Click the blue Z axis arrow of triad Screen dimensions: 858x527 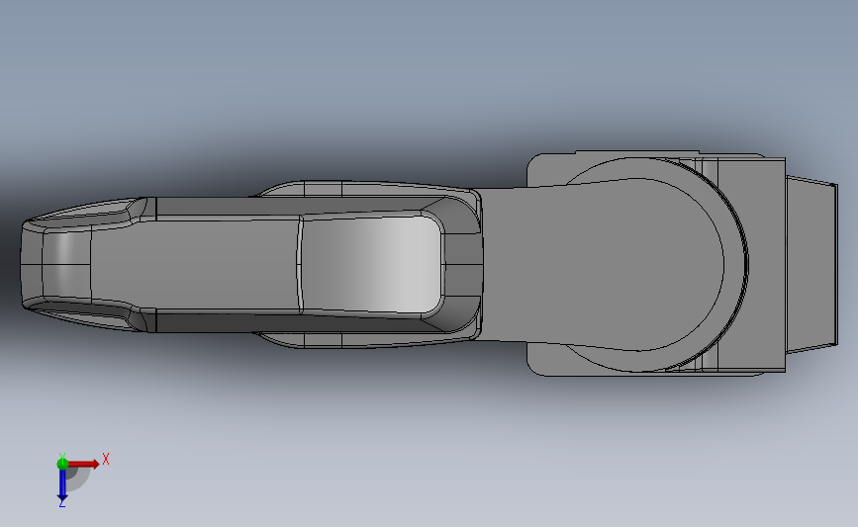62,485
